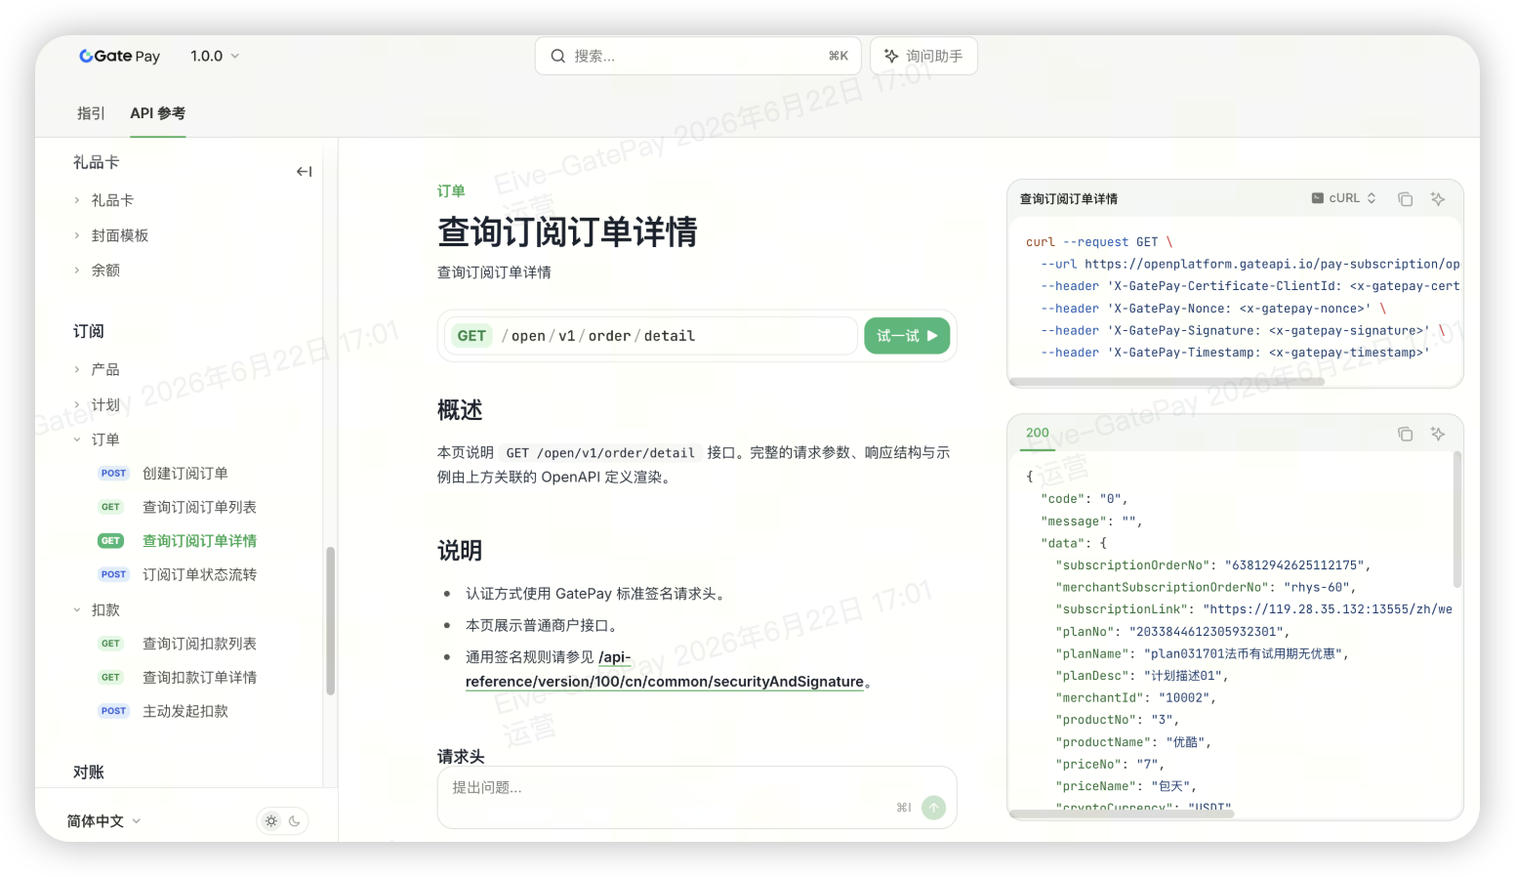Switch to light theme sun icon
The height and width of the screenshot is (877, 1515).
click(x=271, y=821)
